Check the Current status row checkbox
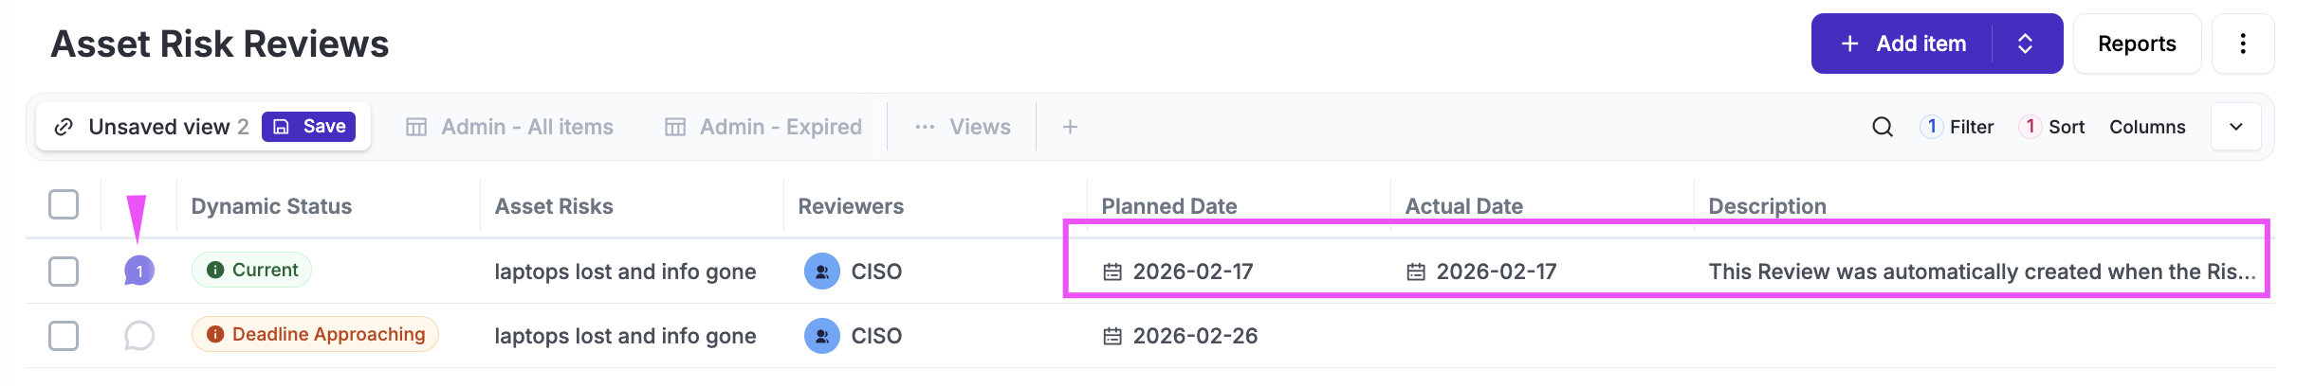The height and width of the screenshot is (386, 2297). (64, 272)
